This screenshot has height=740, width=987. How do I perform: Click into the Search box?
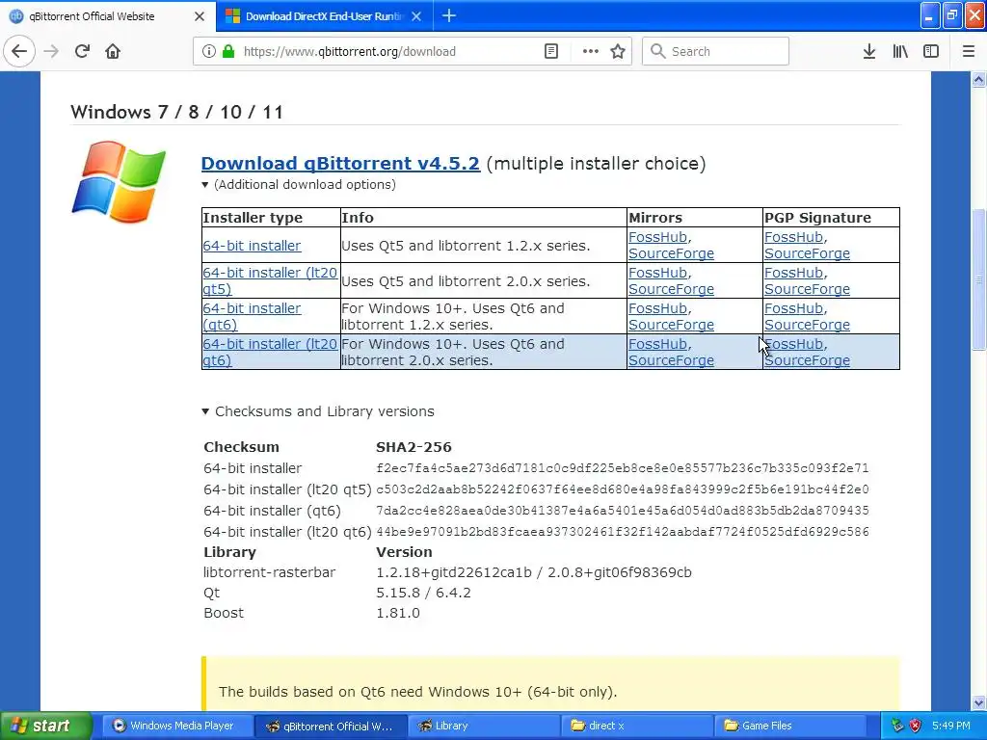click(716, 52)
